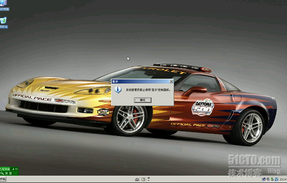
Task: Click the blue info icon in dialog
Action: coord(118,90)
